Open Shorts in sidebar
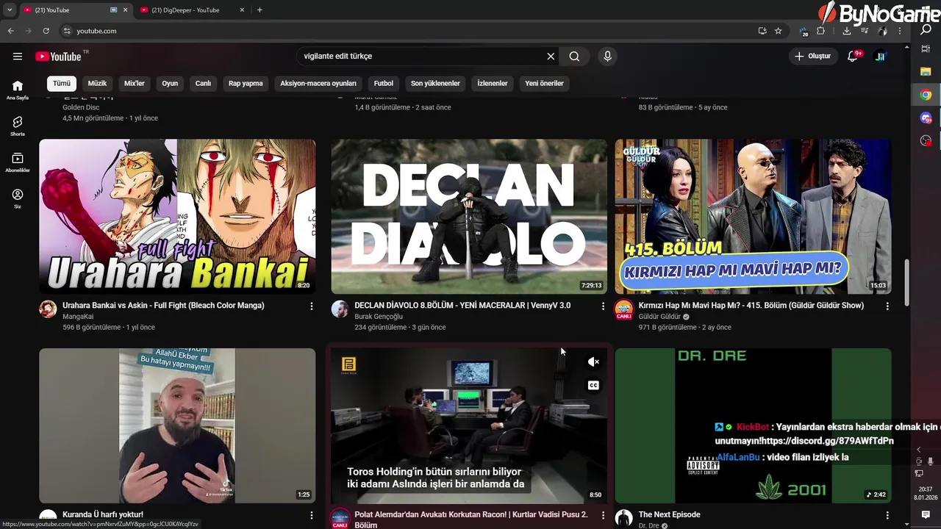Image resolution: width=941 pixels, height=529 pixels. pos(18,126)
